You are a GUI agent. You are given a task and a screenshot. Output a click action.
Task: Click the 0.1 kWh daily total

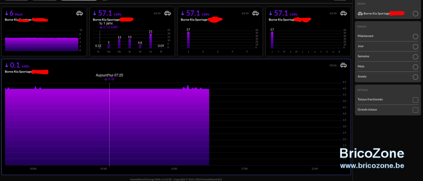pyautogui.click(x=17, y=65)
